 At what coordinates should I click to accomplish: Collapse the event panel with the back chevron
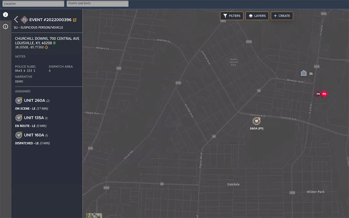[x=15, y=20]
